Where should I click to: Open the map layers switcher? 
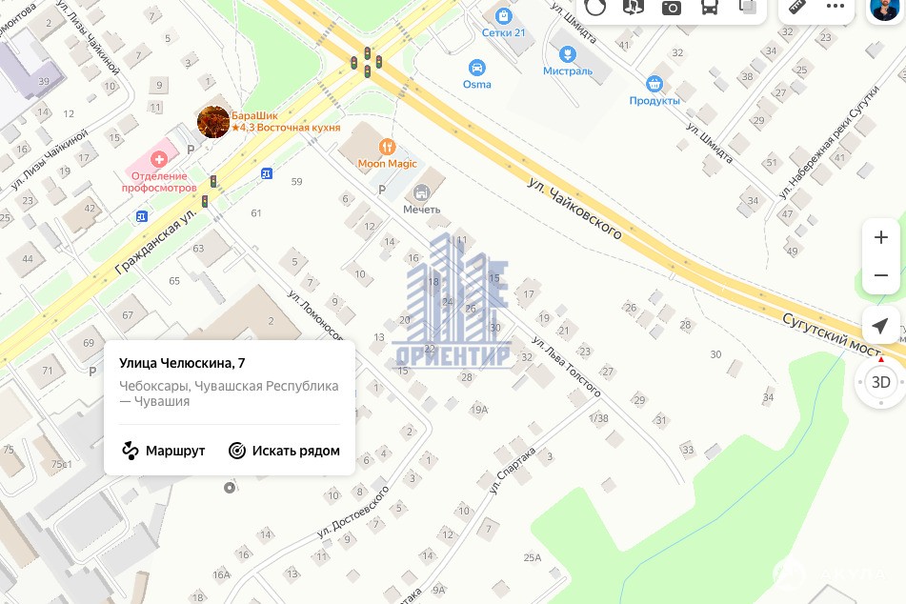click(748, 8)
